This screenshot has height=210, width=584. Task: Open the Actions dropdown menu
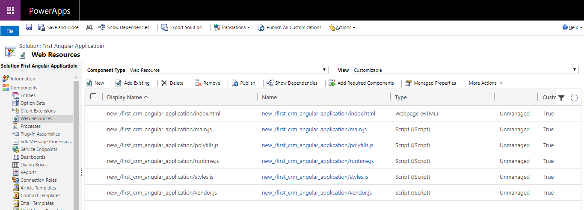[x=341, y=27]
